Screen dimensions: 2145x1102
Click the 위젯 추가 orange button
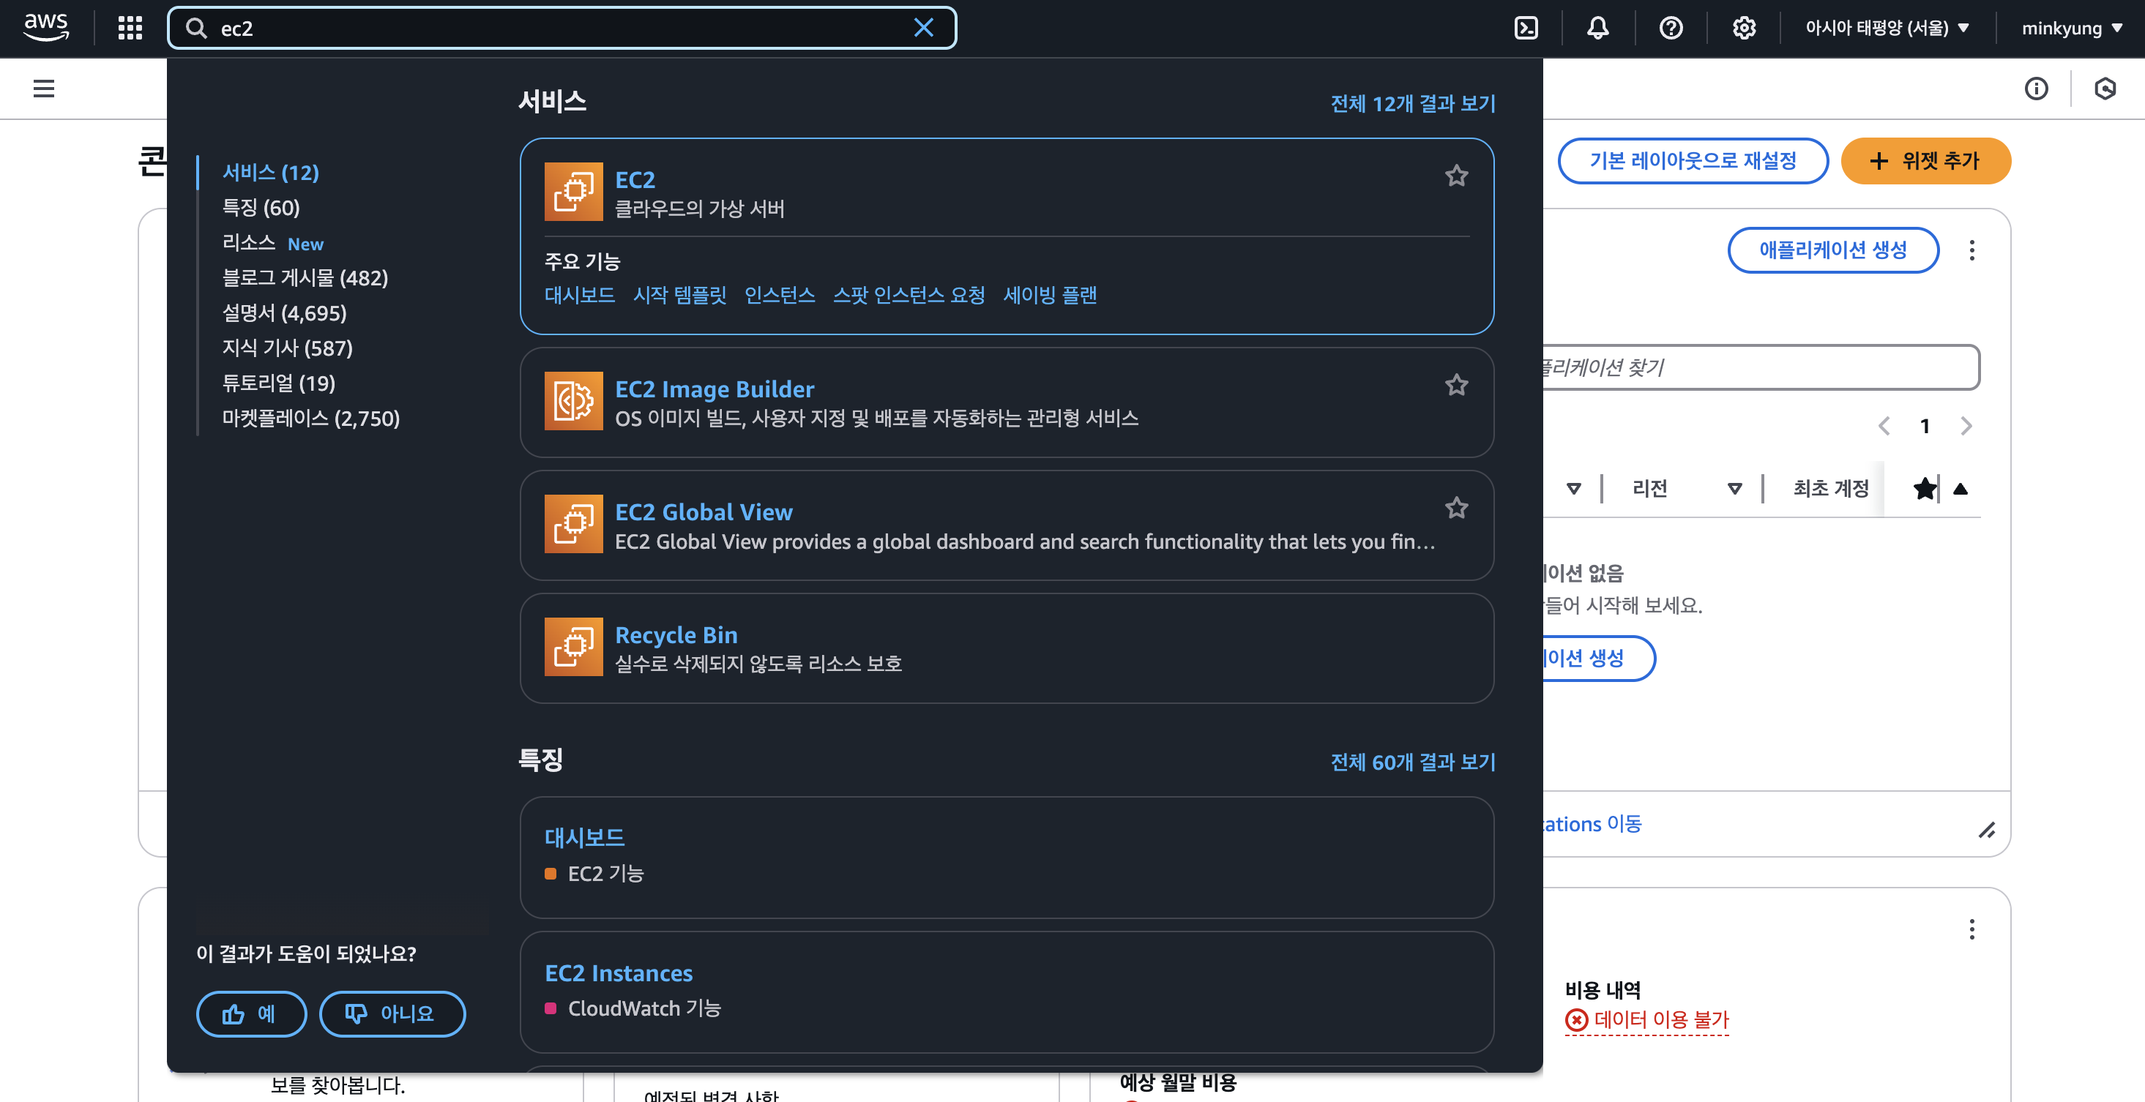1925,160
